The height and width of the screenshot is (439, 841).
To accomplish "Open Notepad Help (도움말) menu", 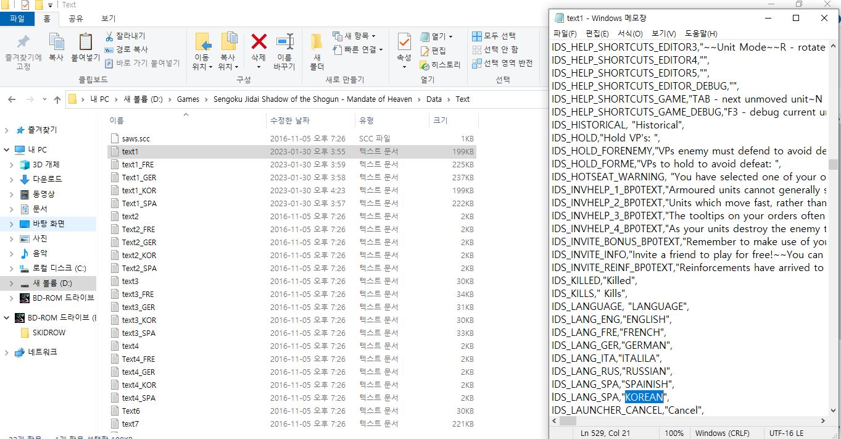I will click(701, 33).
